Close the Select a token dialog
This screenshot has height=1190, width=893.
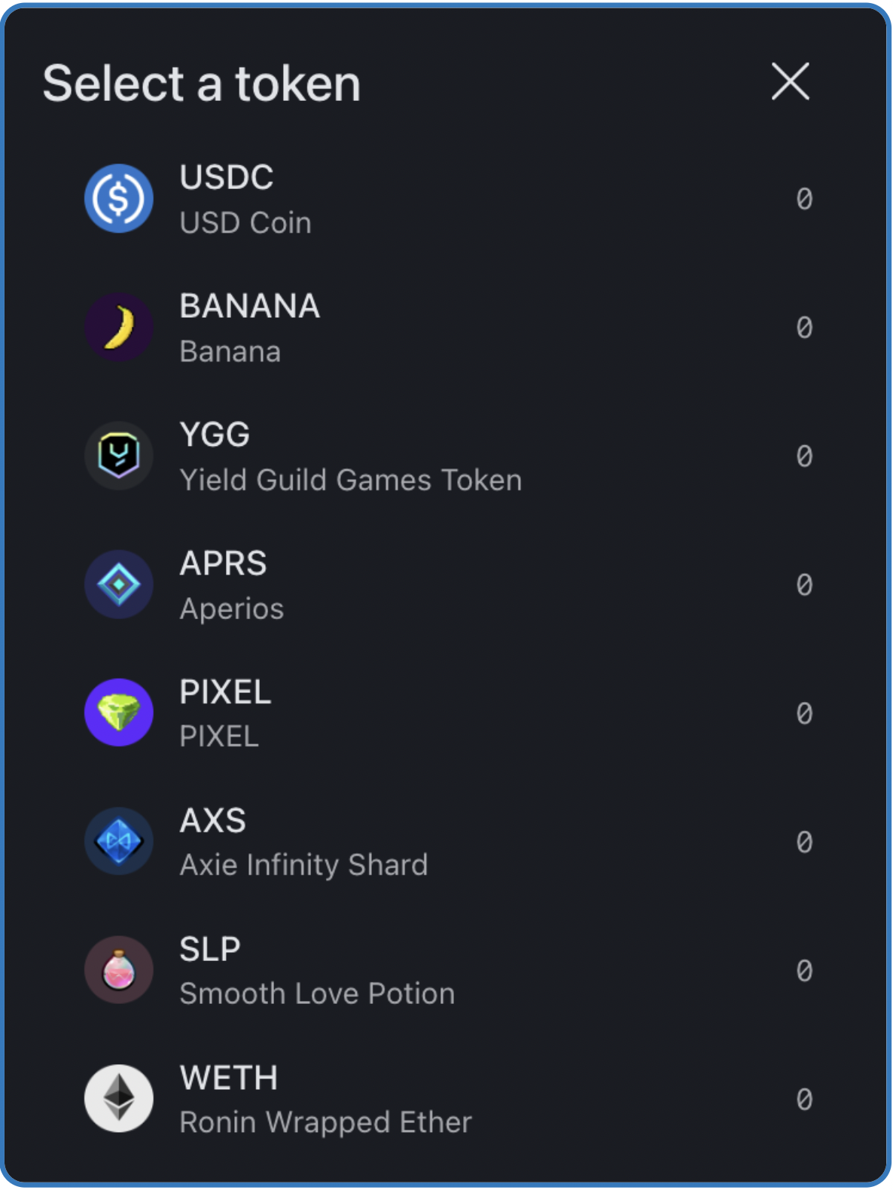click(790, 81)
